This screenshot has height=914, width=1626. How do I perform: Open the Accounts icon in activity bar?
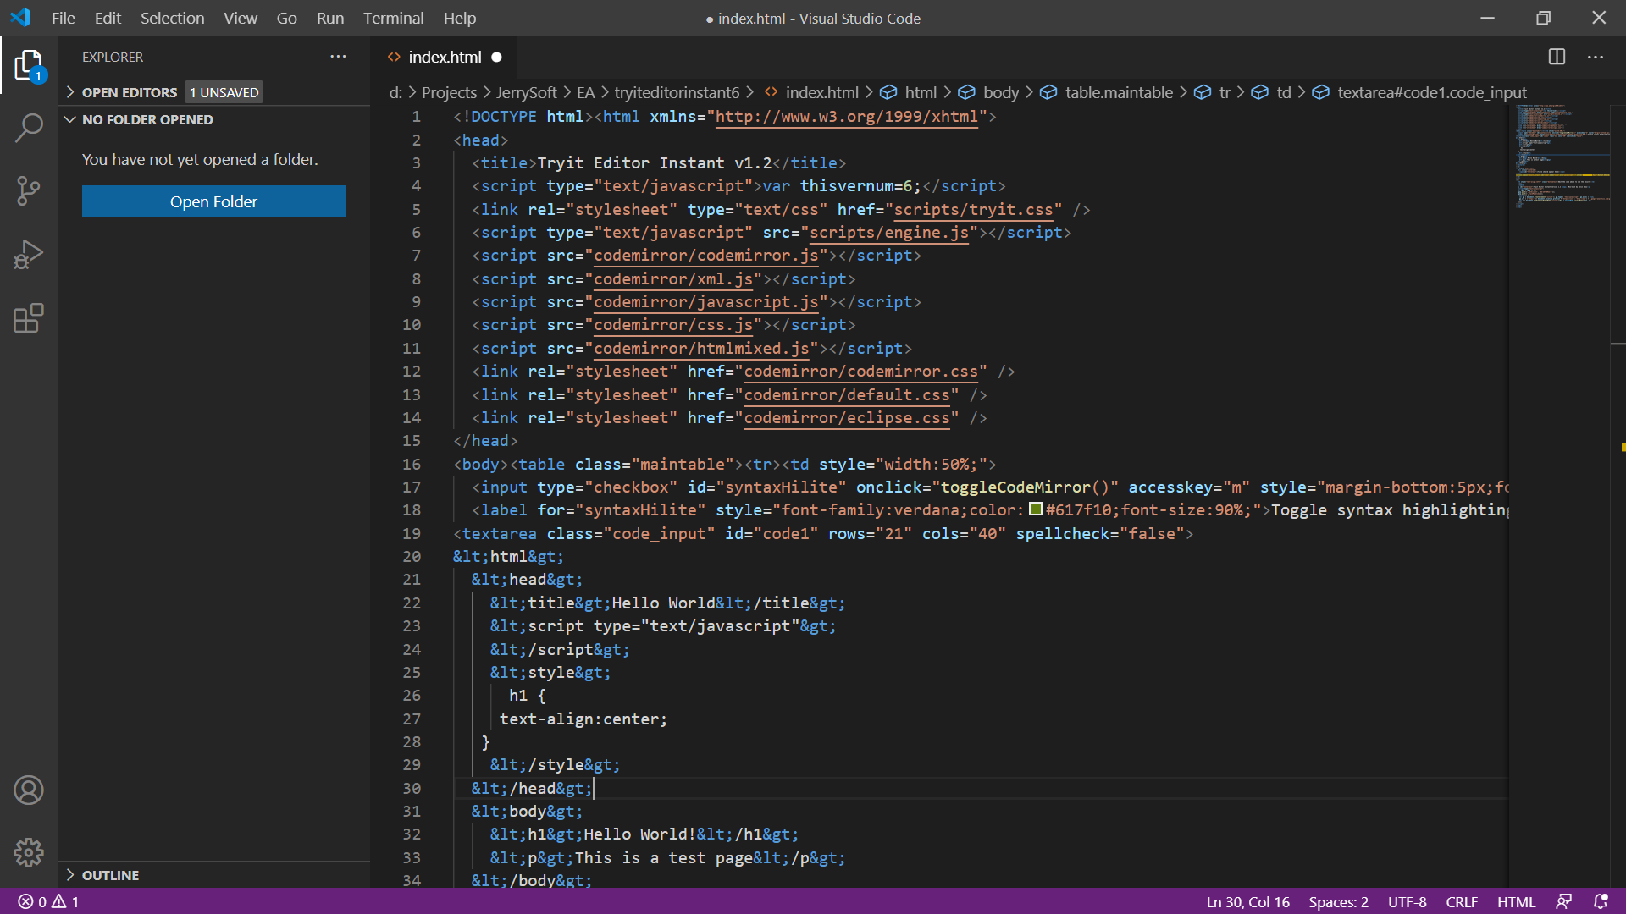pos(29,790)
